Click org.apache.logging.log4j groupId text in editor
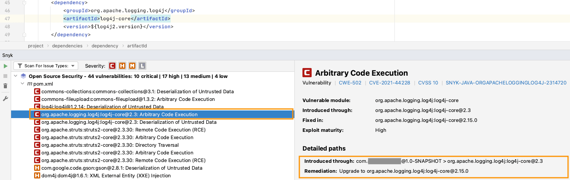Screen dimensions: 570x180 click(x=128, y=11)
